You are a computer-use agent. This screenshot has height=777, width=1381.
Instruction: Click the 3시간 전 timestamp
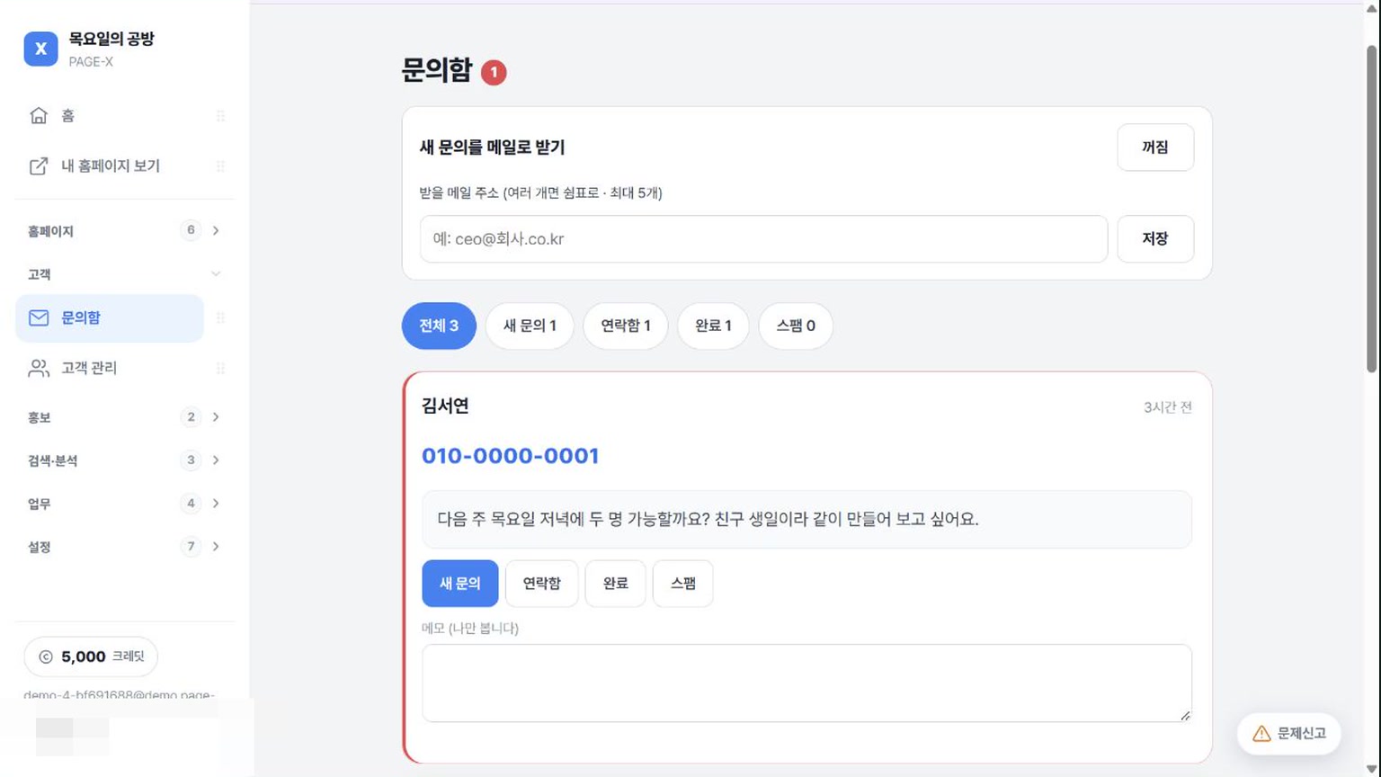point(1168,407)
